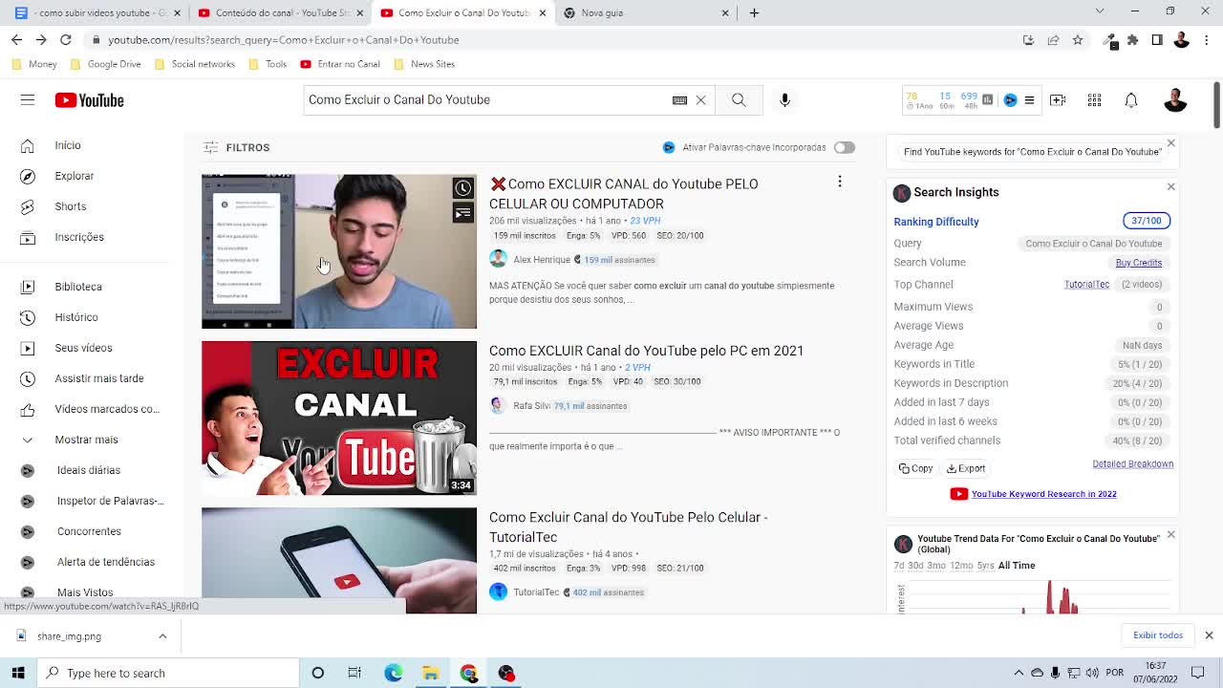Click the Rafa Silva channel avatar
1223x688 pixels.
[498, 405]
